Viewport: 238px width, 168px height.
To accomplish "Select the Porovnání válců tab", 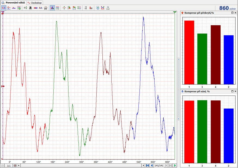I will [13, 2].
